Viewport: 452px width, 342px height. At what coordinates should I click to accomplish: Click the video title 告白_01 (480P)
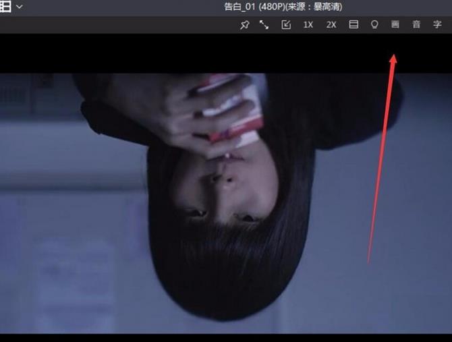pos(255,7)
